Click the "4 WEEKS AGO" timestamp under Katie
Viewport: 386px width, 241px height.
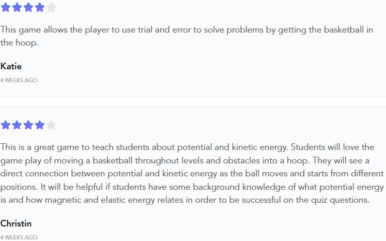(19, 80)
